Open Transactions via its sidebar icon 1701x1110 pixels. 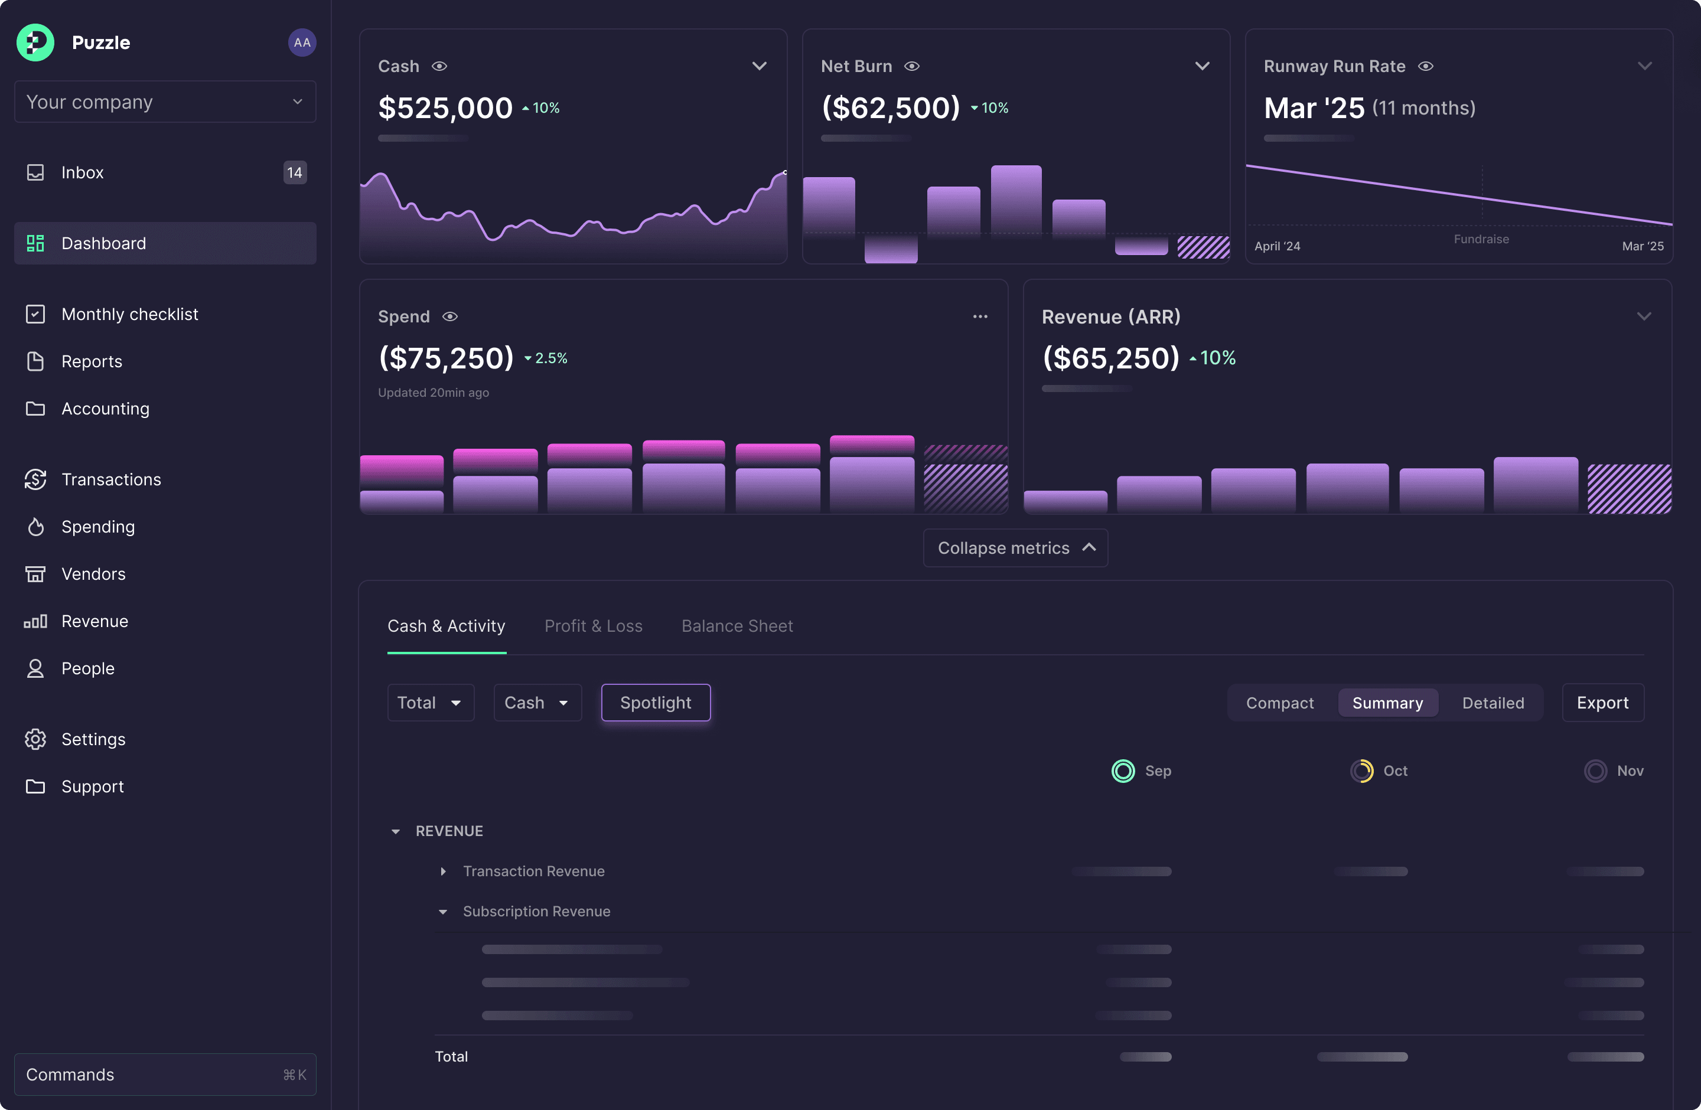coord(35,479)
